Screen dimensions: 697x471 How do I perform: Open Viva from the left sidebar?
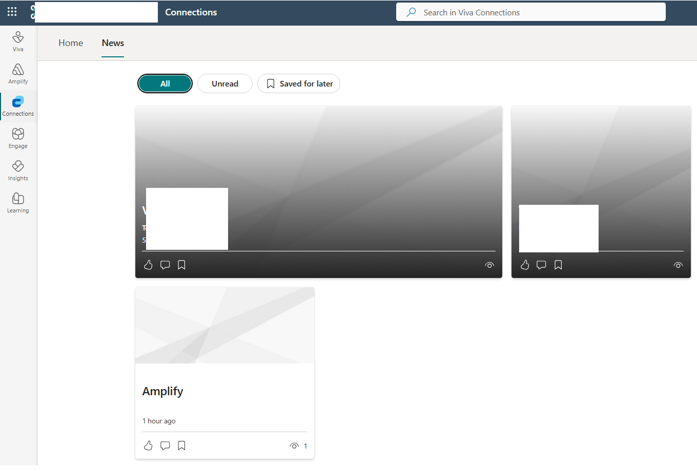pyautogui.click(x=18, y=41)
